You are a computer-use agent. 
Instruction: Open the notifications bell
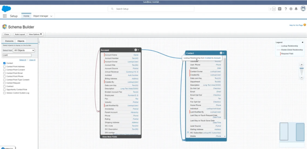296,9
